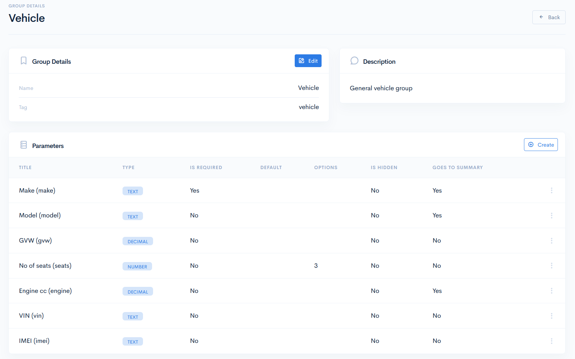Click the Parameters list icon
The height and width of the screenshot is (359, 575).
pyautogui.click(x=23, y=145)
